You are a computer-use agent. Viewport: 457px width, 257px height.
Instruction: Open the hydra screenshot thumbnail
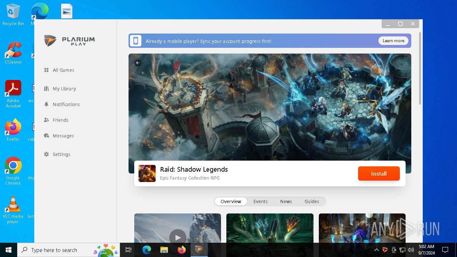(270, 228)
